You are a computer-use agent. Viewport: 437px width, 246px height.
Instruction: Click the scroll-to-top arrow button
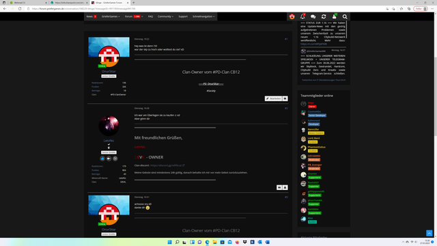[429, 233]
